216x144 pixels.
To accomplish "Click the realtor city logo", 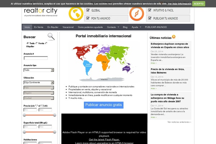I will coord(41,12).
